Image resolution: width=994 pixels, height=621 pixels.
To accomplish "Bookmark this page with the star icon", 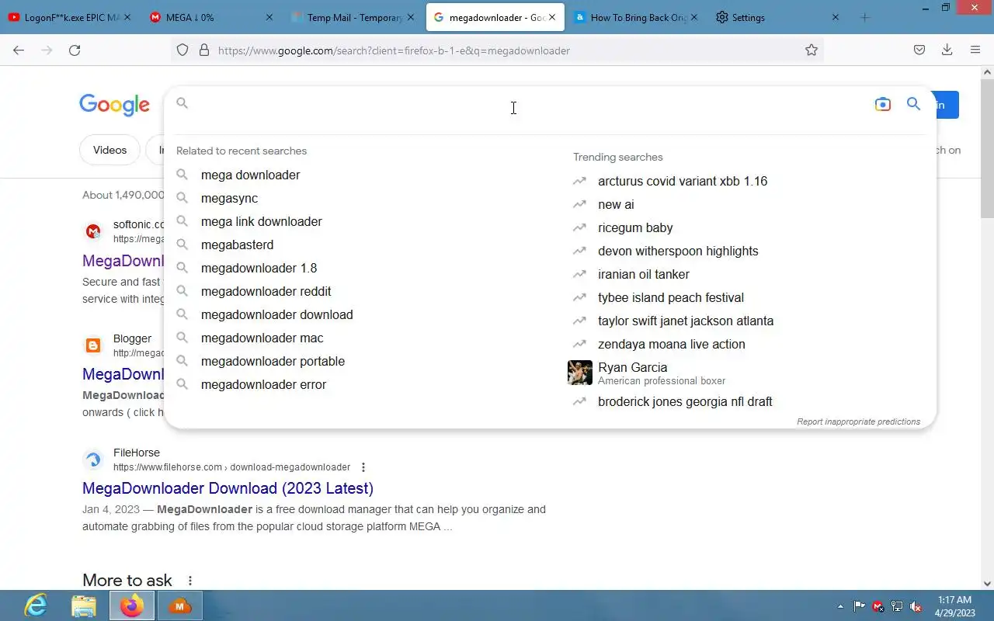I will pos(812,50).
